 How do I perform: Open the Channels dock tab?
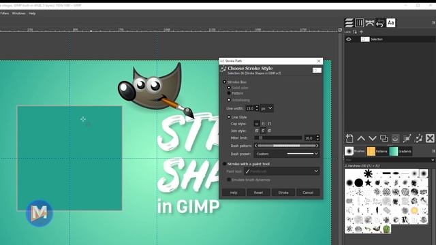[x=359, y=22]
